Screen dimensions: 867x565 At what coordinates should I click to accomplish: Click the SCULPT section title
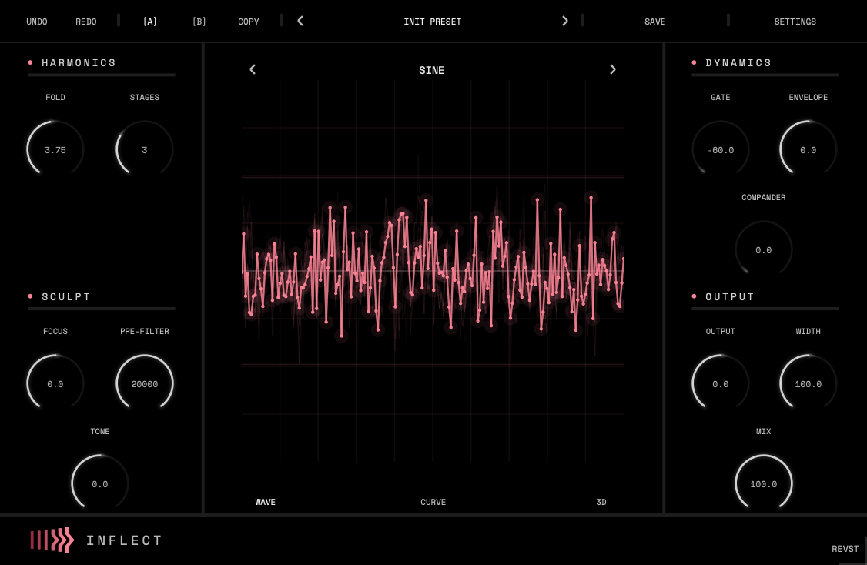[66, 296]
